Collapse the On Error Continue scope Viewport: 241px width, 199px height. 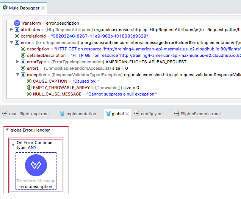13,145
